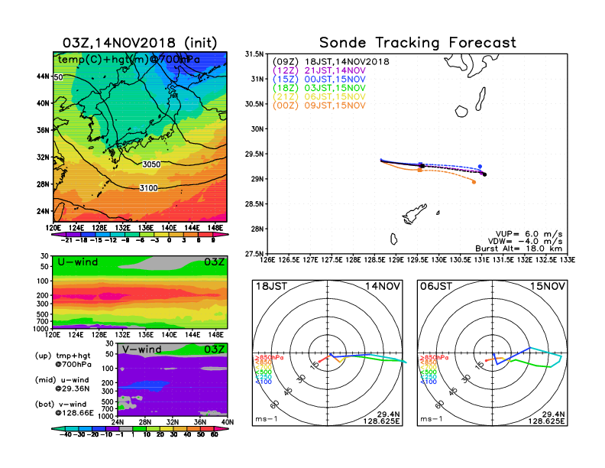
Task: Click the magenta 9 end of the temperature colorbar
Action: [221, 235]
